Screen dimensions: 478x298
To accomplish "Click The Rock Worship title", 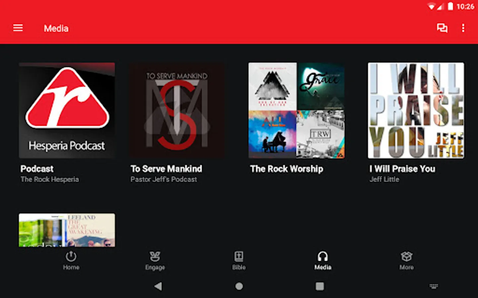I will 287,169.
